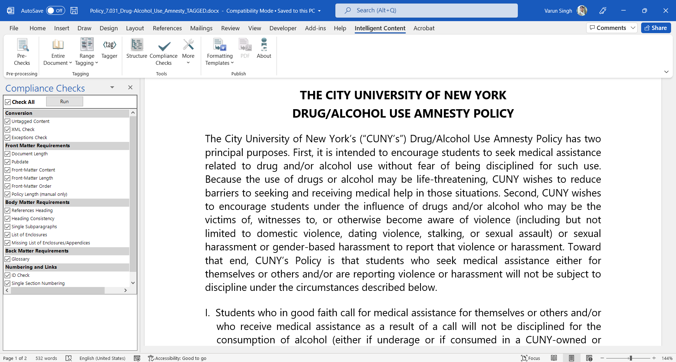Toggle Exceptions Check checkbox
This screenshot has height=362, width=676.
[7, 138]
